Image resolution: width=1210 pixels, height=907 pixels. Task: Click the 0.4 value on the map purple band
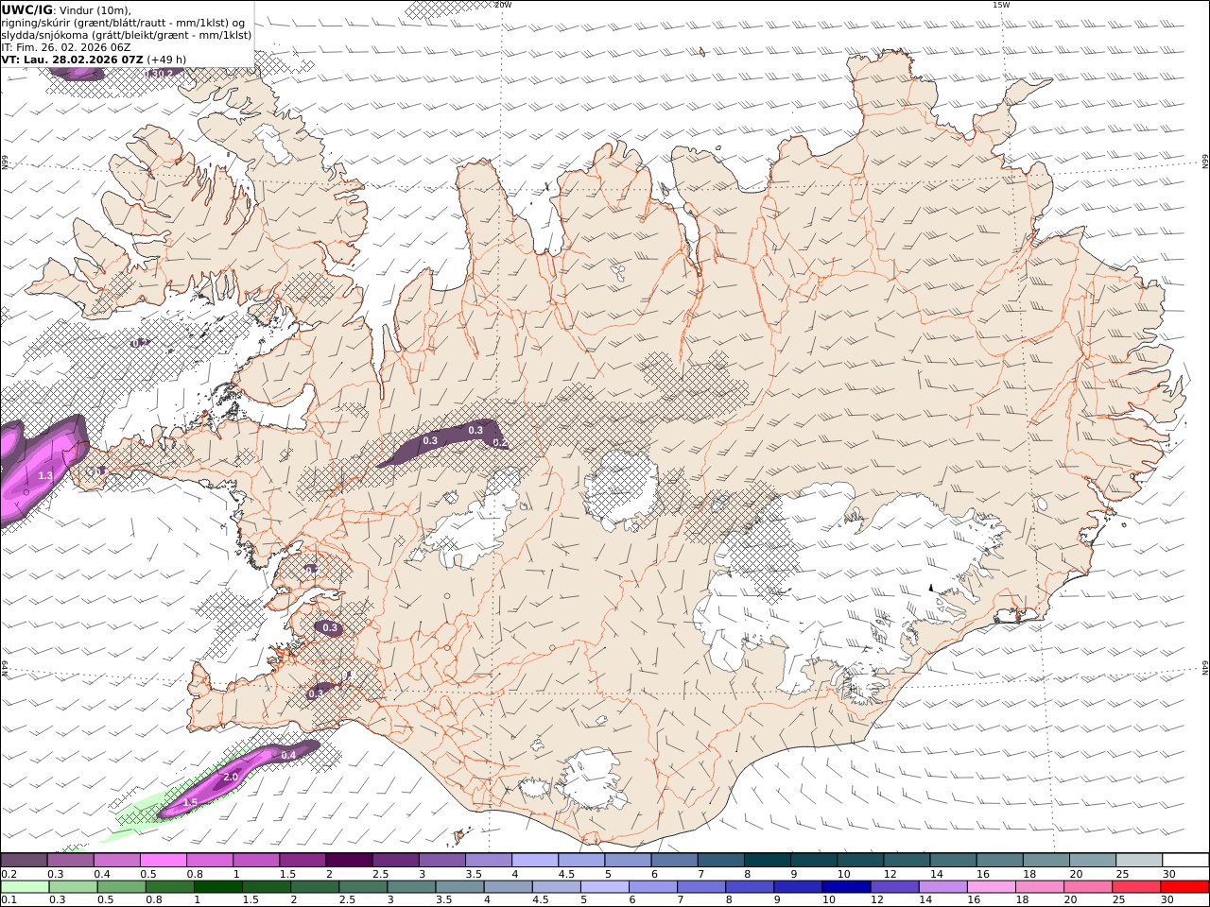pos(288,755)
